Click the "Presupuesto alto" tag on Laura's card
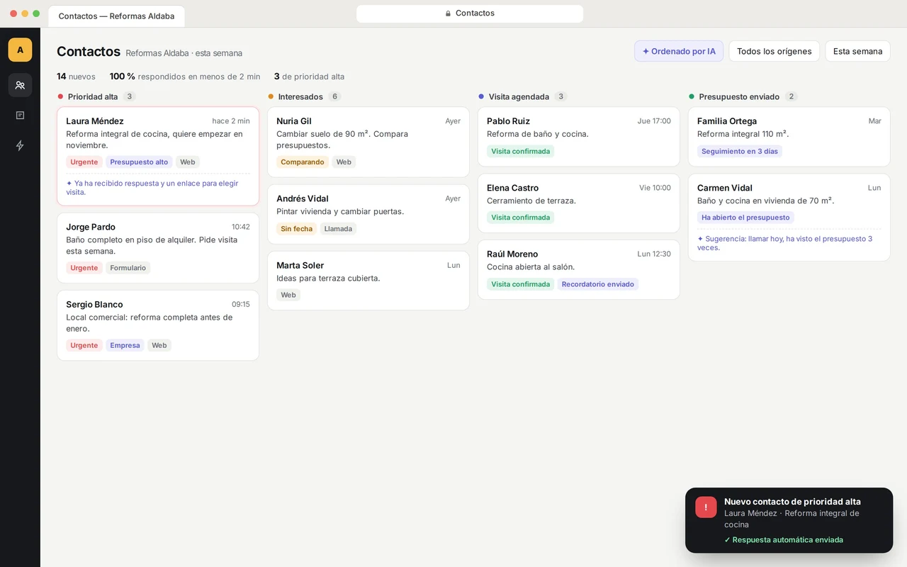The image size is (907, 567). (x=139, y=162)
